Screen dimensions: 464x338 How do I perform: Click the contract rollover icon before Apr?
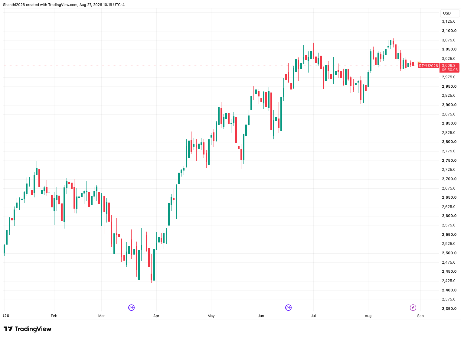pyautogui.click(x=131, y=307)
